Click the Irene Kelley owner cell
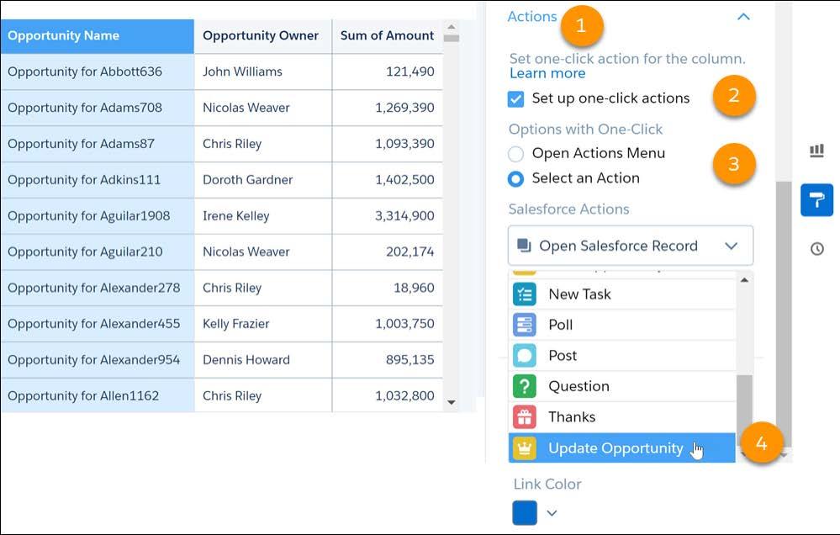 coord(263,215)
